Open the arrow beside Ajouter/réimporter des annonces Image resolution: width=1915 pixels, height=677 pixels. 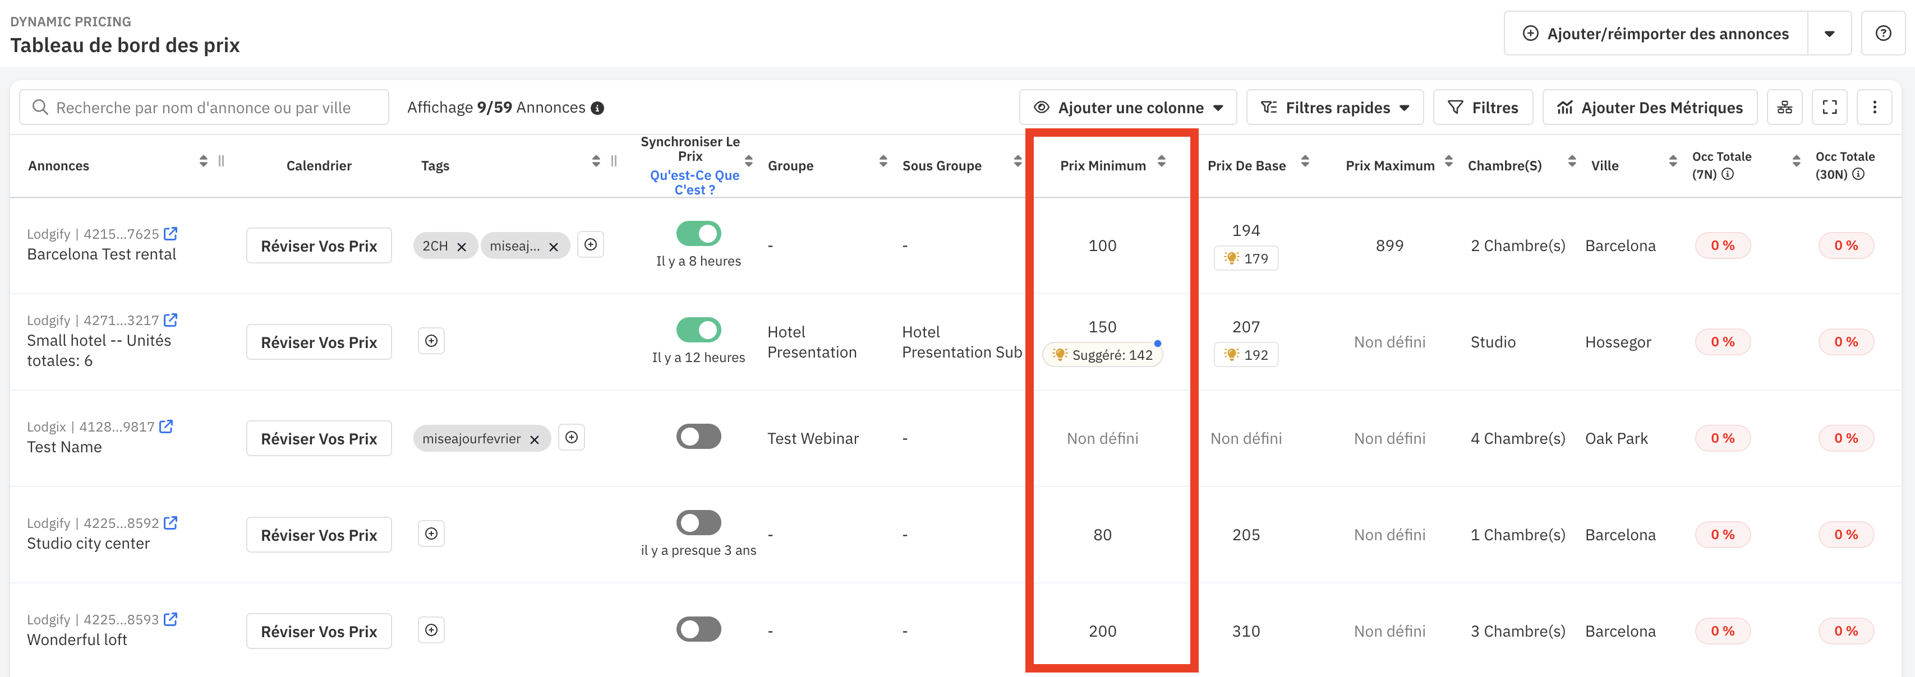point(1829,34)
